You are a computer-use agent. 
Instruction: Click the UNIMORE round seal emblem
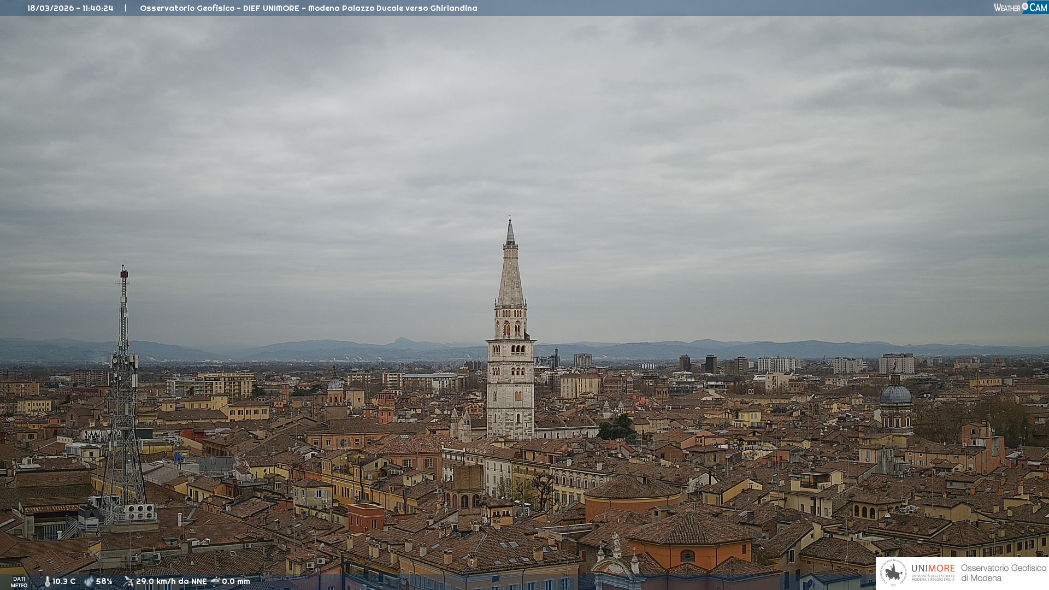(893, 573)
